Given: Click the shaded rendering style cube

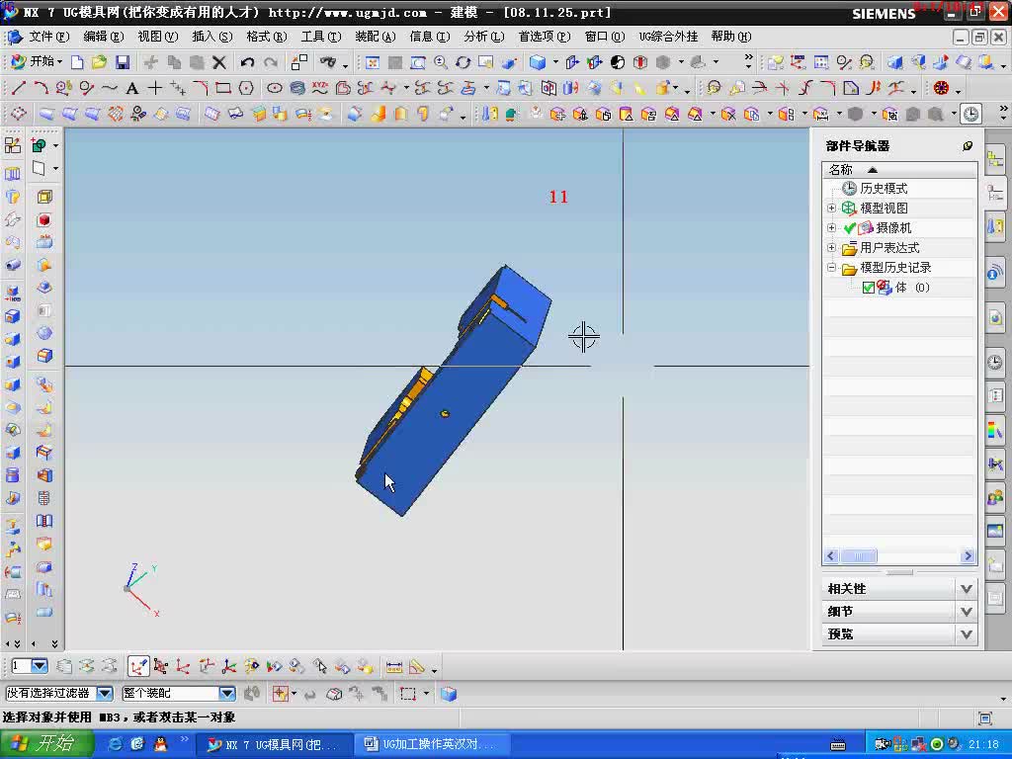Looking at the screenshot, I should coord(537,62).
